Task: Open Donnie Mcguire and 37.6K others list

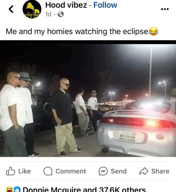Action: tap(84, 189)
